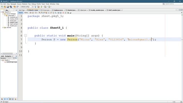
Task: Click the New File toolbar icon
Action: pos(2,7)
